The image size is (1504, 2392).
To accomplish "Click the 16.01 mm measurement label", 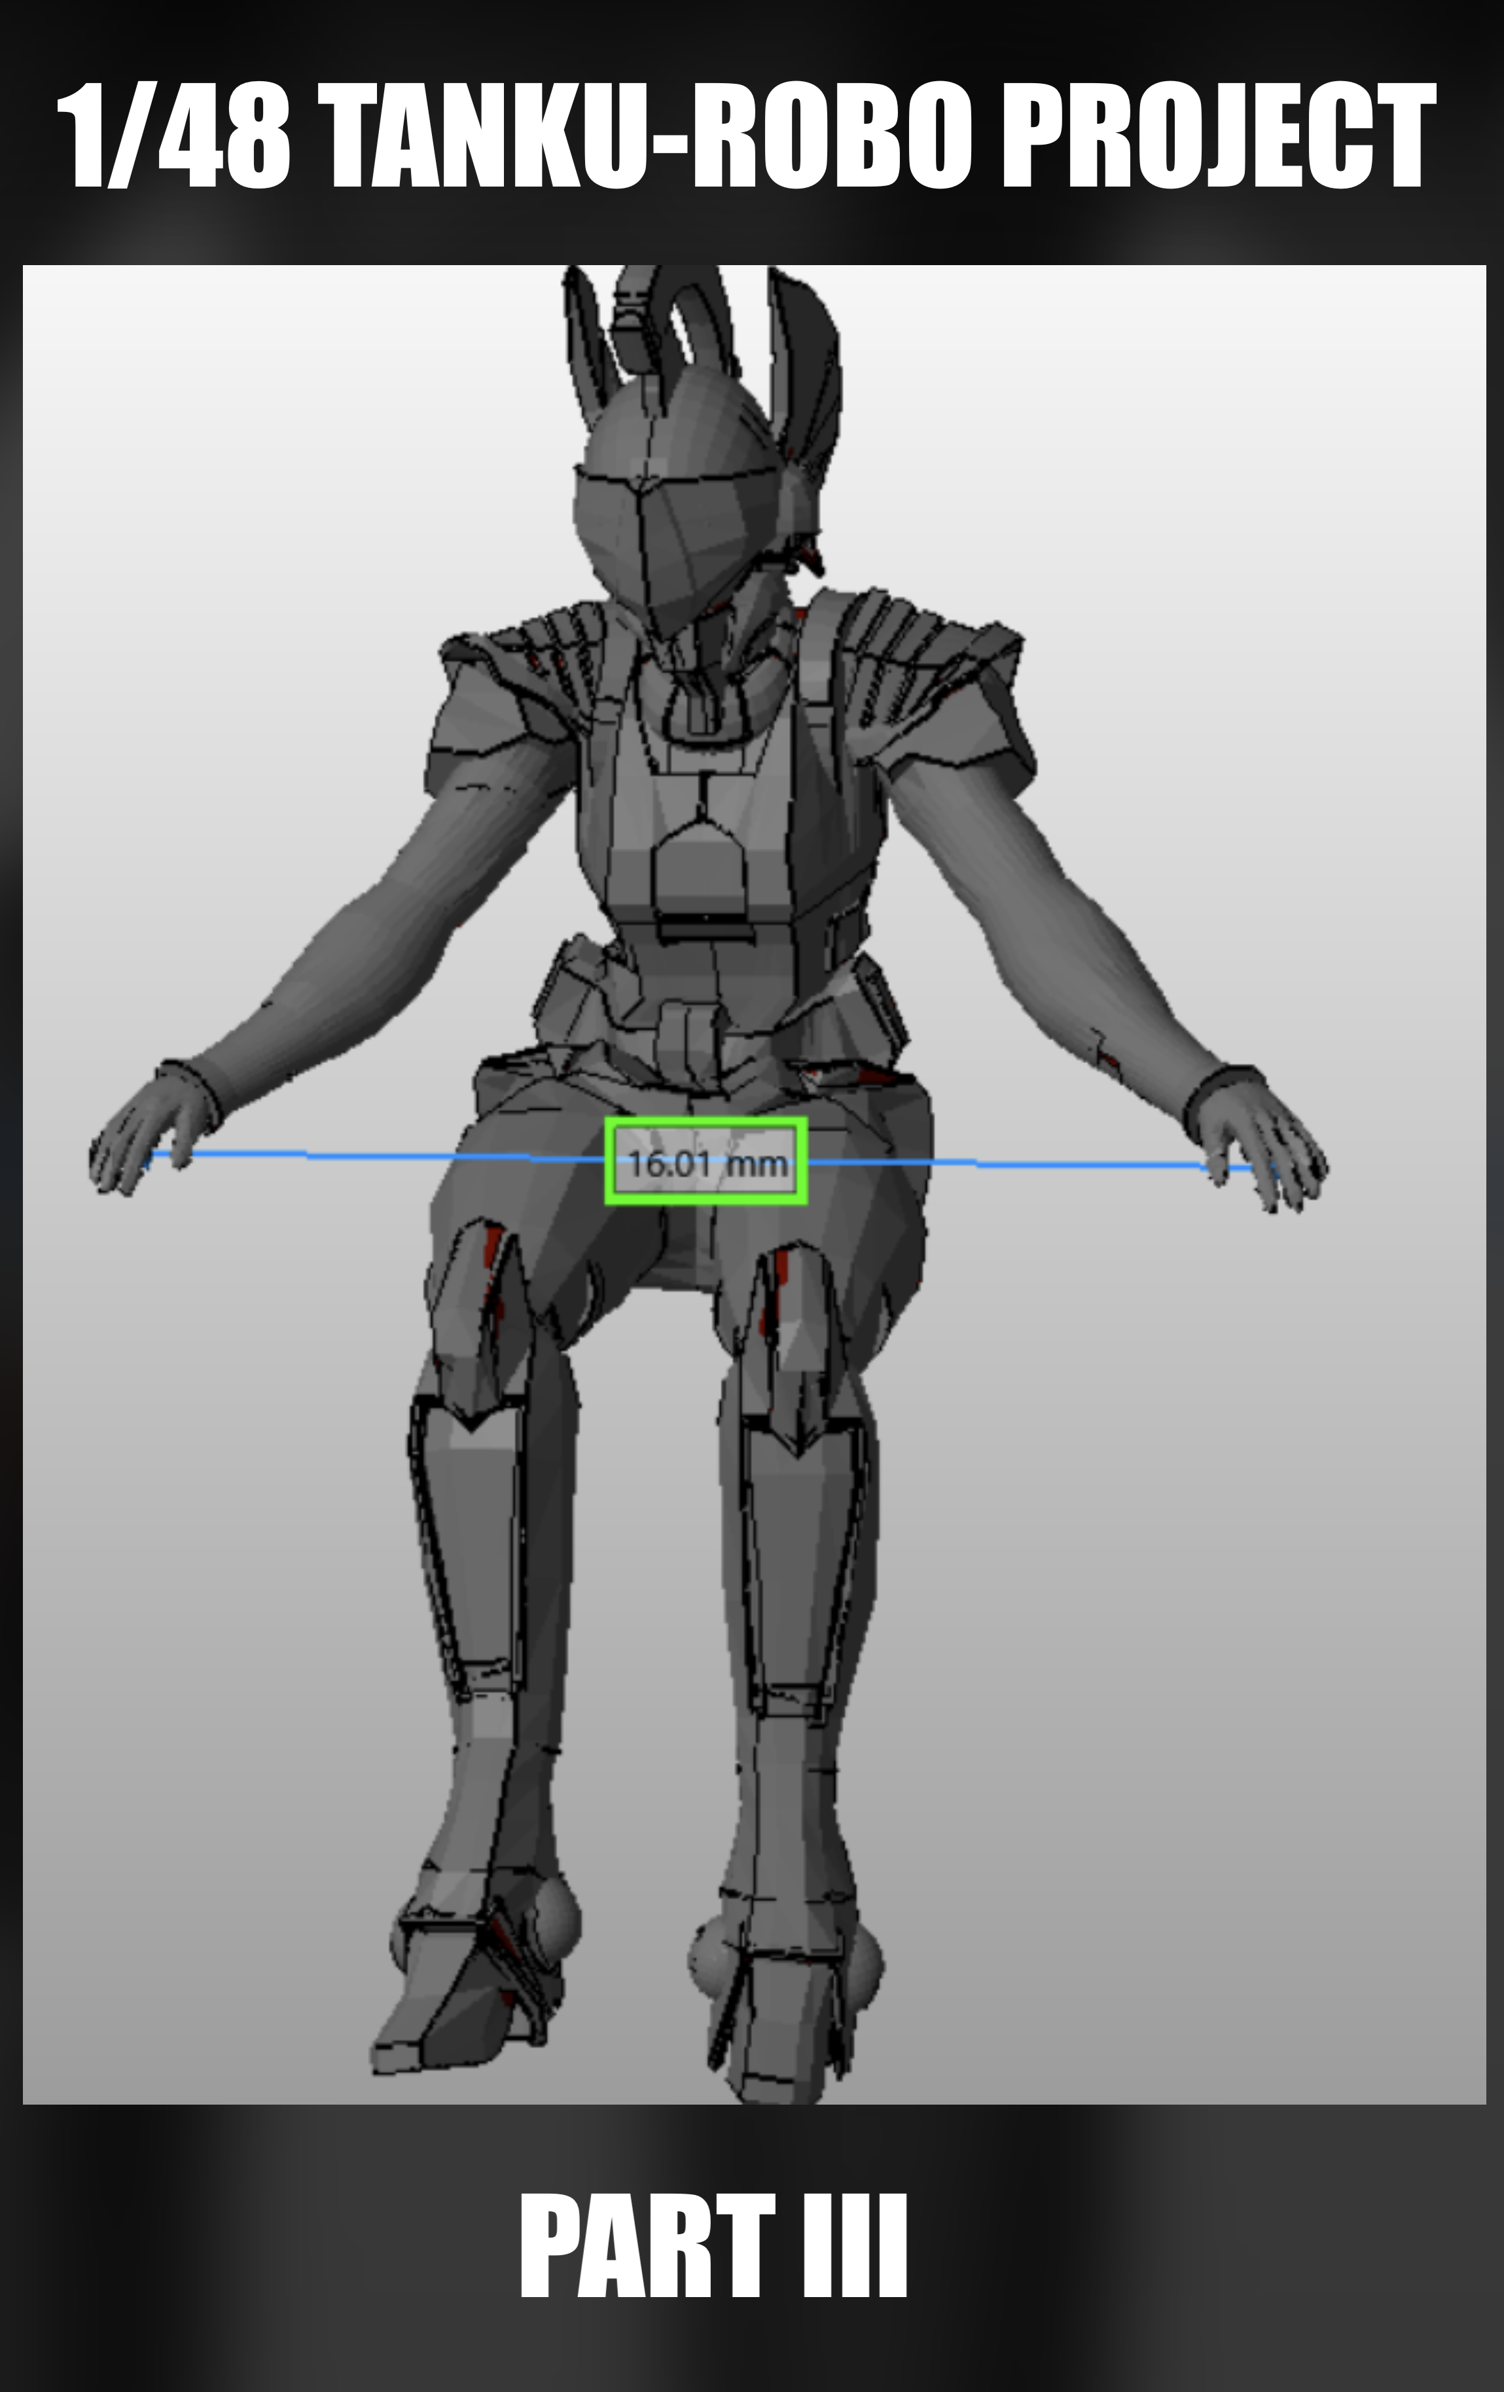I will click(x=706, y=1161).
